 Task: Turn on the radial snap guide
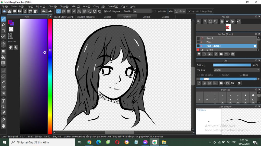point(79,11)
